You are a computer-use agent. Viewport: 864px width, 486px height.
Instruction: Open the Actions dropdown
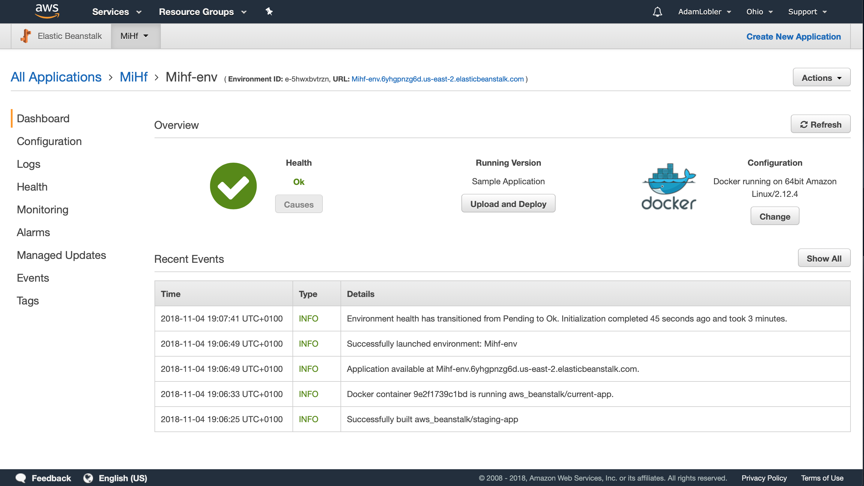point(821,77)
